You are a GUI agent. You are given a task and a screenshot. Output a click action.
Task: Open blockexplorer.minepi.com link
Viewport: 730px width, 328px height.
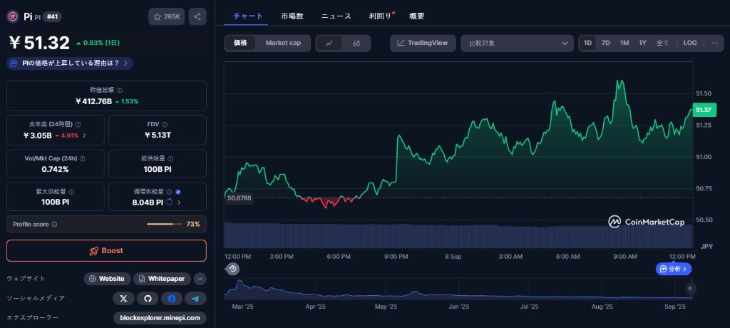[160, 318]
